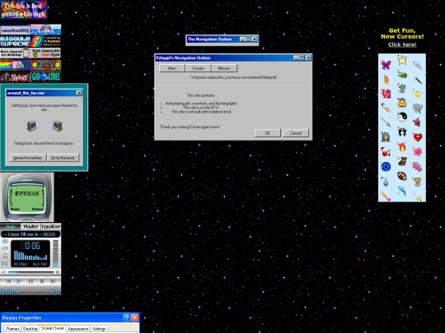445x333 pixels.
Task: Select the pink flower cursor
Action: 418,152
